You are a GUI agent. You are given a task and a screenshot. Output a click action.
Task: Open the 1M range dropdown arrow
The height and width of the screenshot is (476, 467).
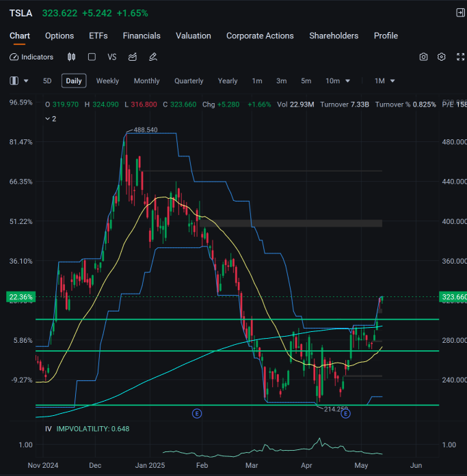pos(392,81)
